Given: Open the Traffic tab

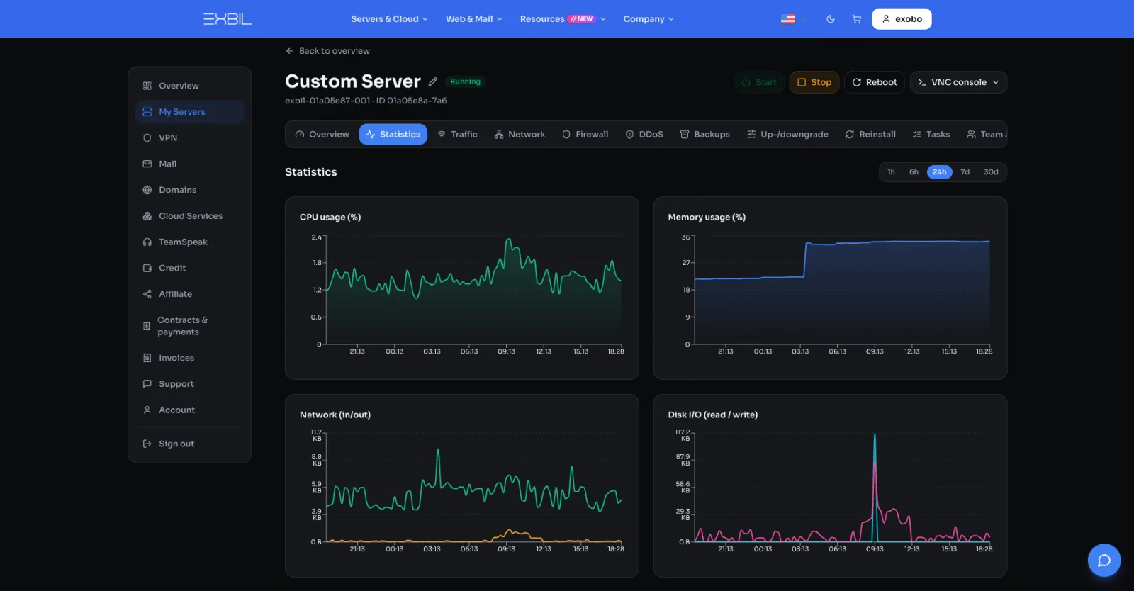Looking at the screenshot, I should click(x=457, y=135).
